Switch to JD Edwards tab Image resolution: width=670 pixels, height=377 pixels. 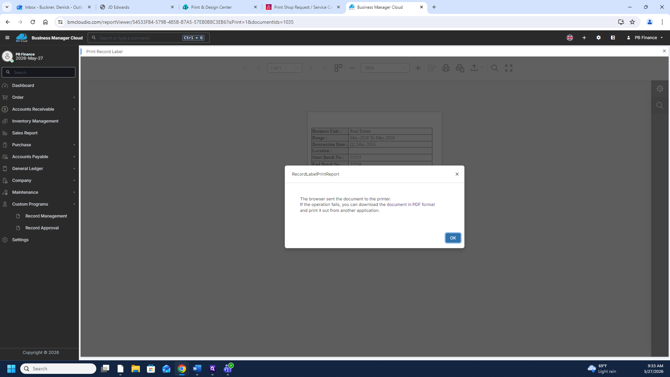(x=137, y=7)
